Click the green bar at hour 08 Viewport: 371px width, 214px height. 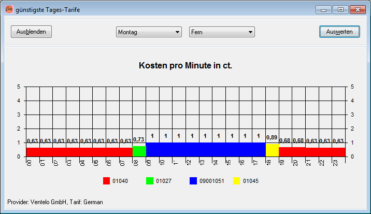click(x=139, y=151)
